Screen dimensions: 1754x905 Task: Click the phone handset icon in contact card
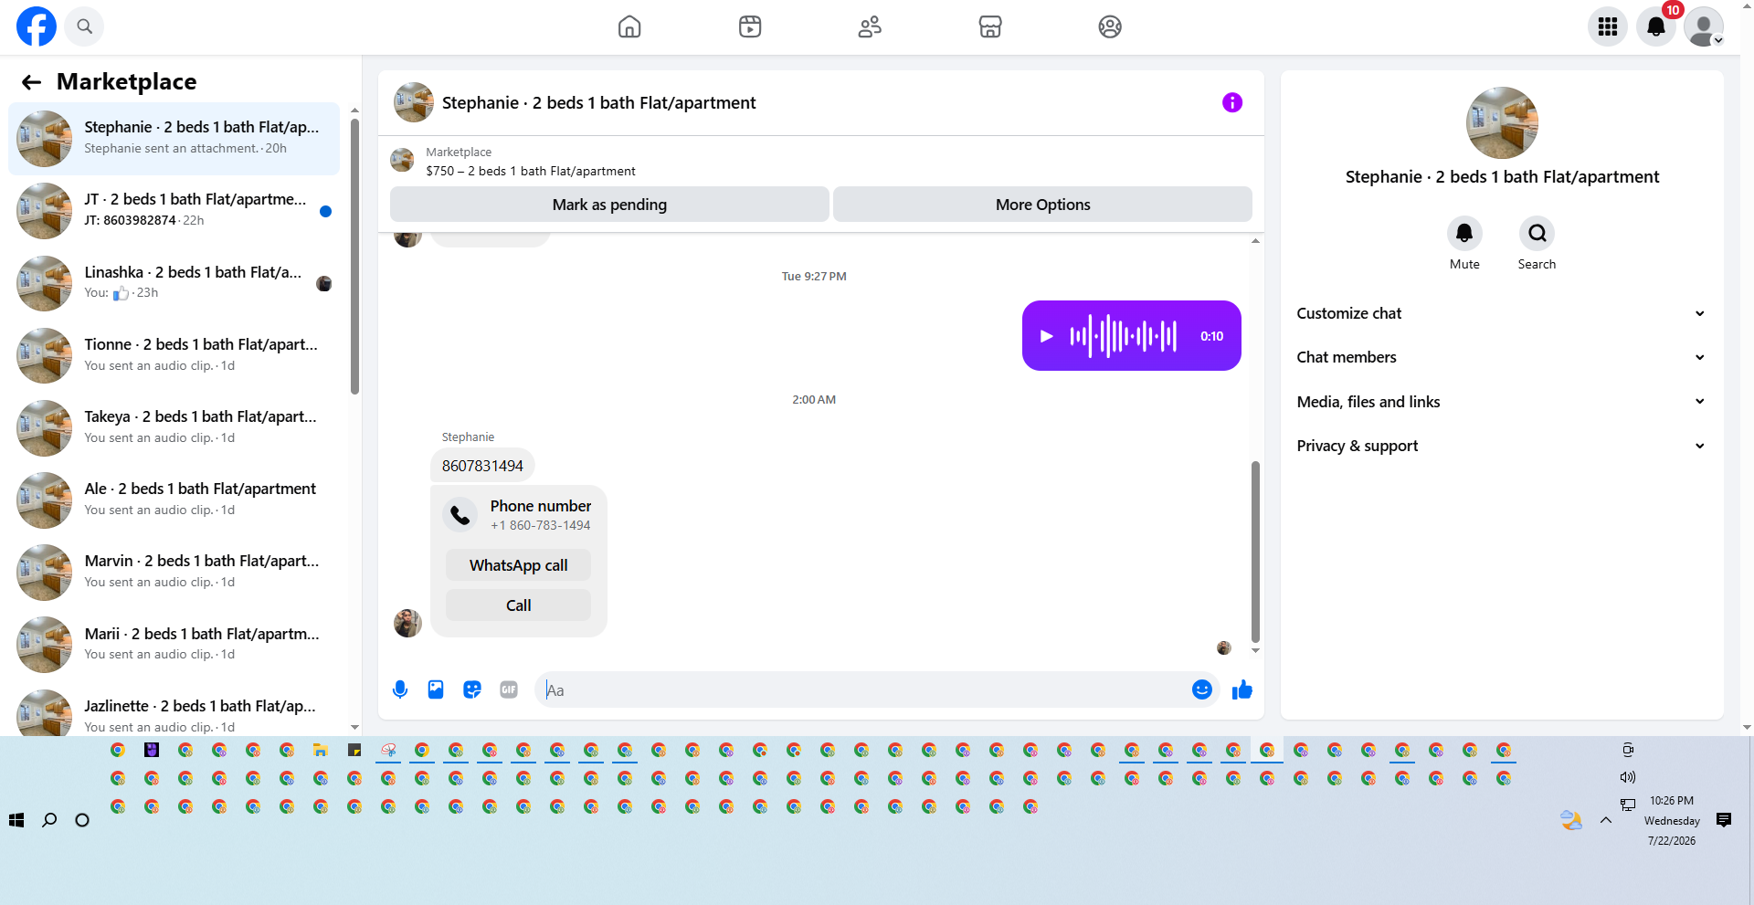pos(460,515)
